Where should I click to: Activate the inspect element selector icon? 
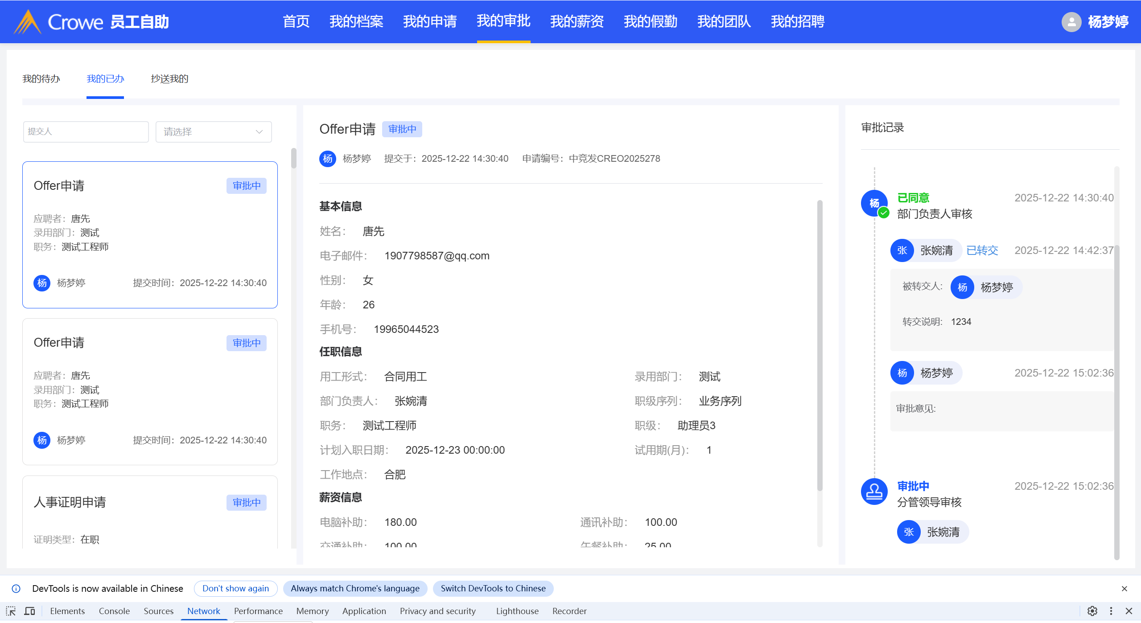tap(11, 611)
